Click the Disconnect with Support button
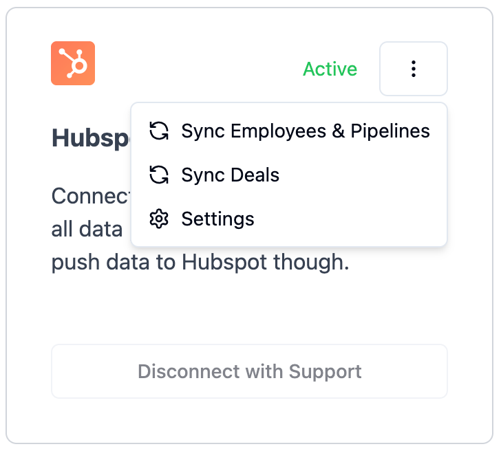501x451 pixels. pyautogui.click(x=250, y=371)
